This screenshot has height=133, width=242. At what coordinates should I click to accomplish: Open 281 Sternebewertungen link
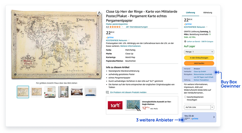pos(137,27)
